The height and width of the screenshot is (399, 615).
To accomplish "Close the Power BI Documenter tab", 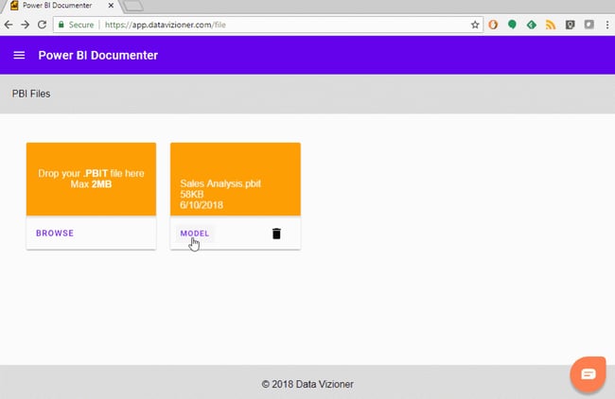I will click(111, 6).
